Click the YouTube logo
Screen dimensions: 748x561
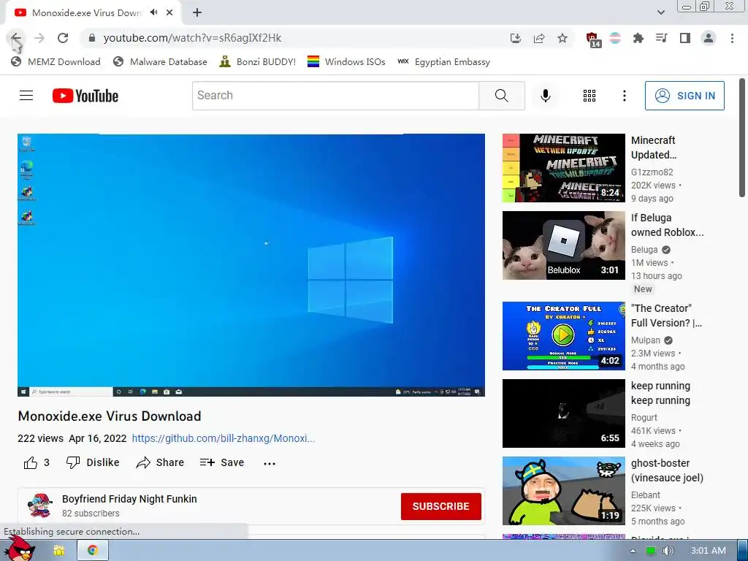coord(85,96)
